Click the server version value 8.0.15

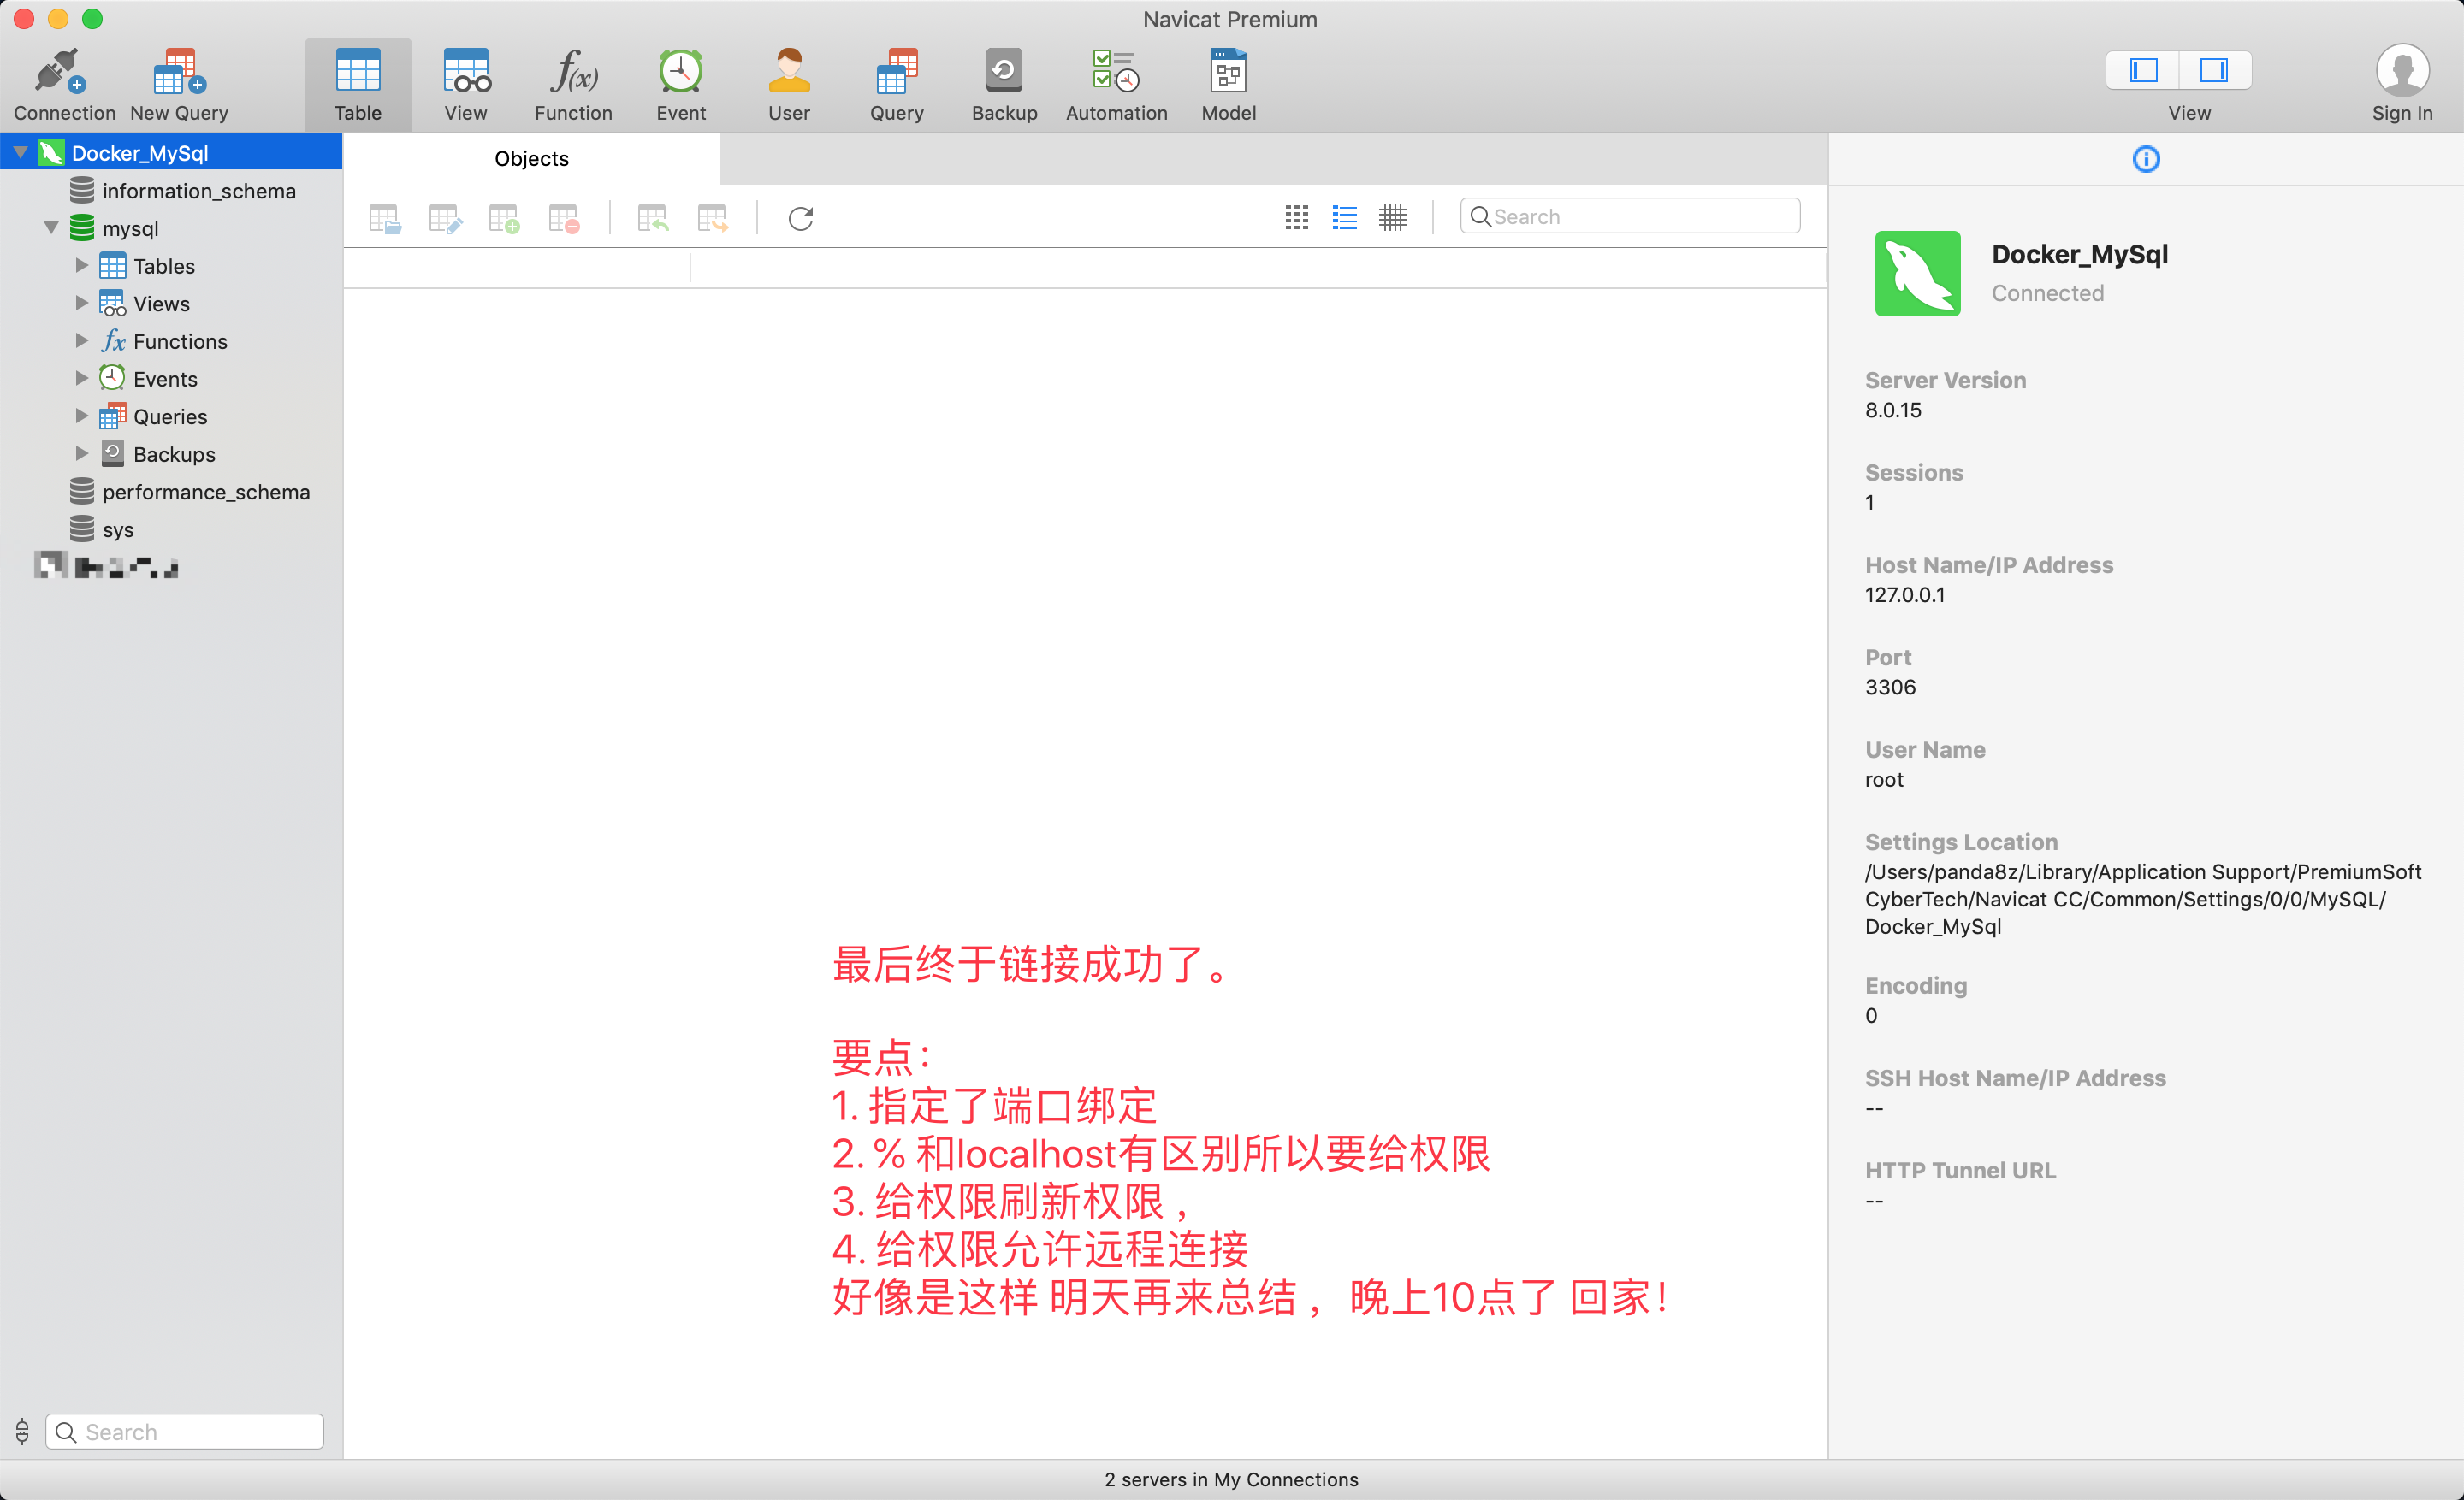pyautogui.click(x=1893, y=410)
